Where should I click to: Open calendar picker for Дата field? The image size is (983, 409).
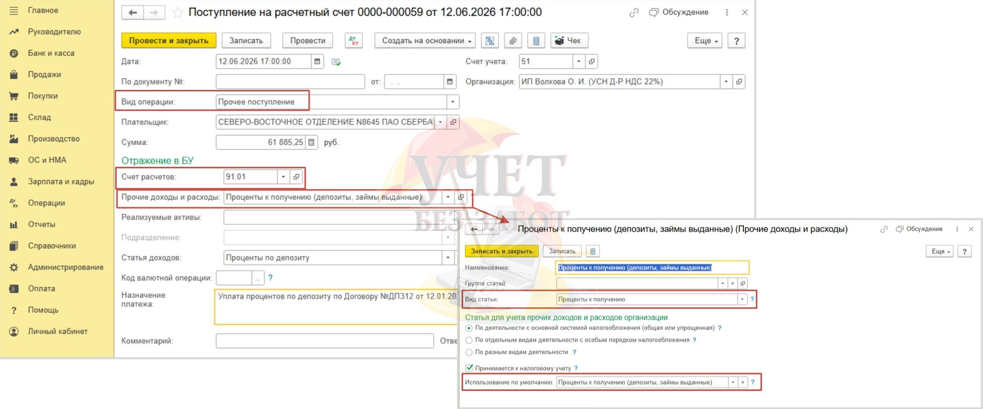[318, 61]
